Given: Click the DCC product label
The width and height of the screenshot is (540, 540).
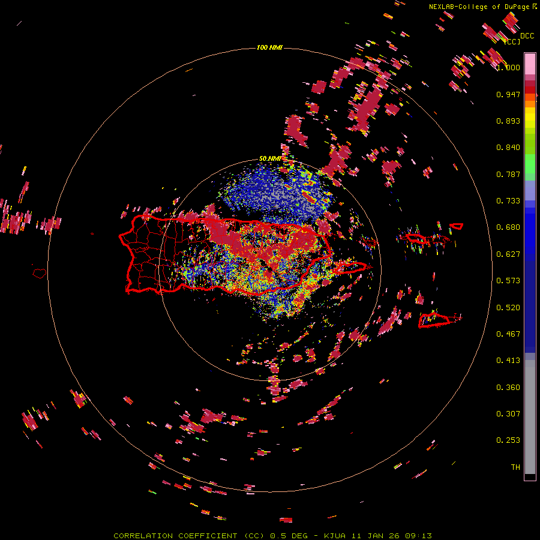Looking at the screenshot, I should pyautogui.click(x=527, y=36).
